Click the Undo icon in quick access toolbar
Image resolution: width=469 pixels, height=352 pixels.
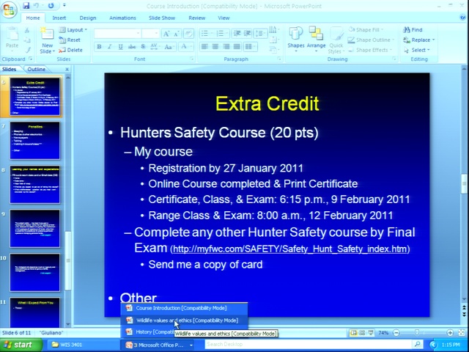coord(36,5)
